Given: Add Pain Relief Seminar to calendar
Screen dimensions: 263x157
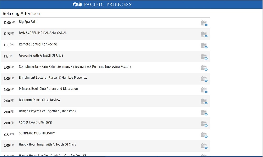Looking at the screenshot, I should coord(204,68).
